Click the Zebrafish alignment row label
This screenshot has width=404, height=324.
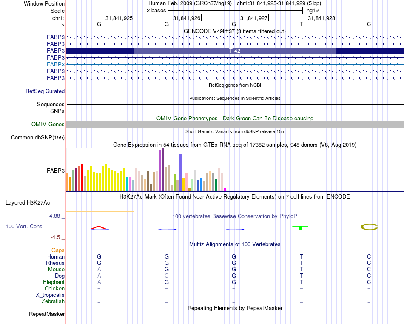pos(53,301)
